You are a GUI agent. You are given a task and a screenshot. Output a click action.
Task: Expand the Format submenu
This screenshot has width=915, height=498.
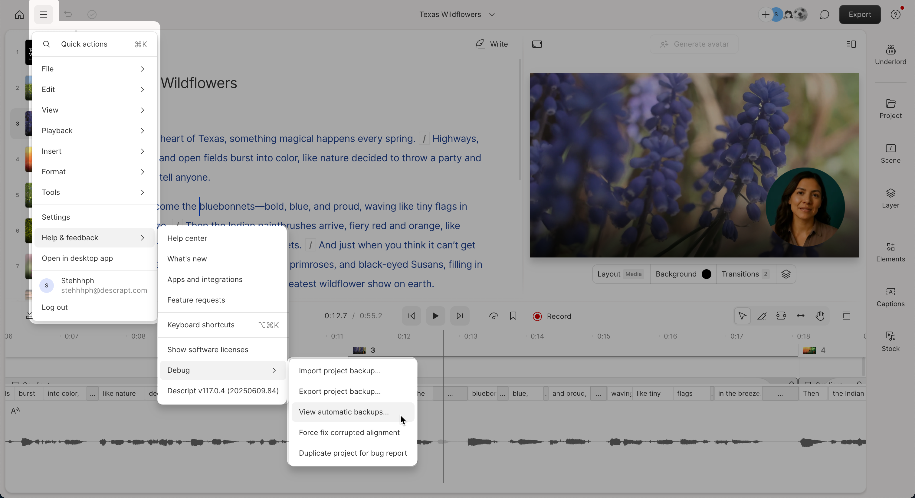94,172
